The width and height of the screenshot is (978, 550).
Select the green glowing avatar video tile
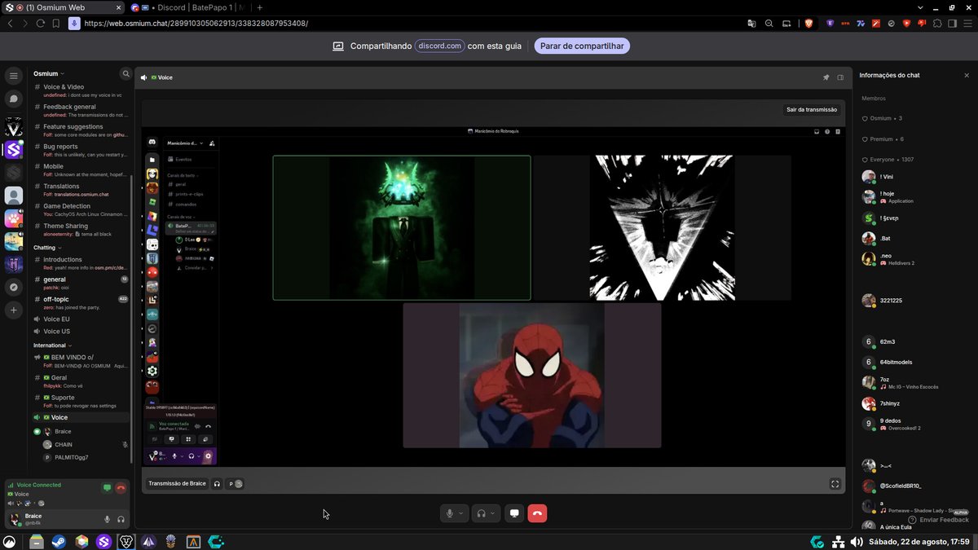[x=402, y=228]
